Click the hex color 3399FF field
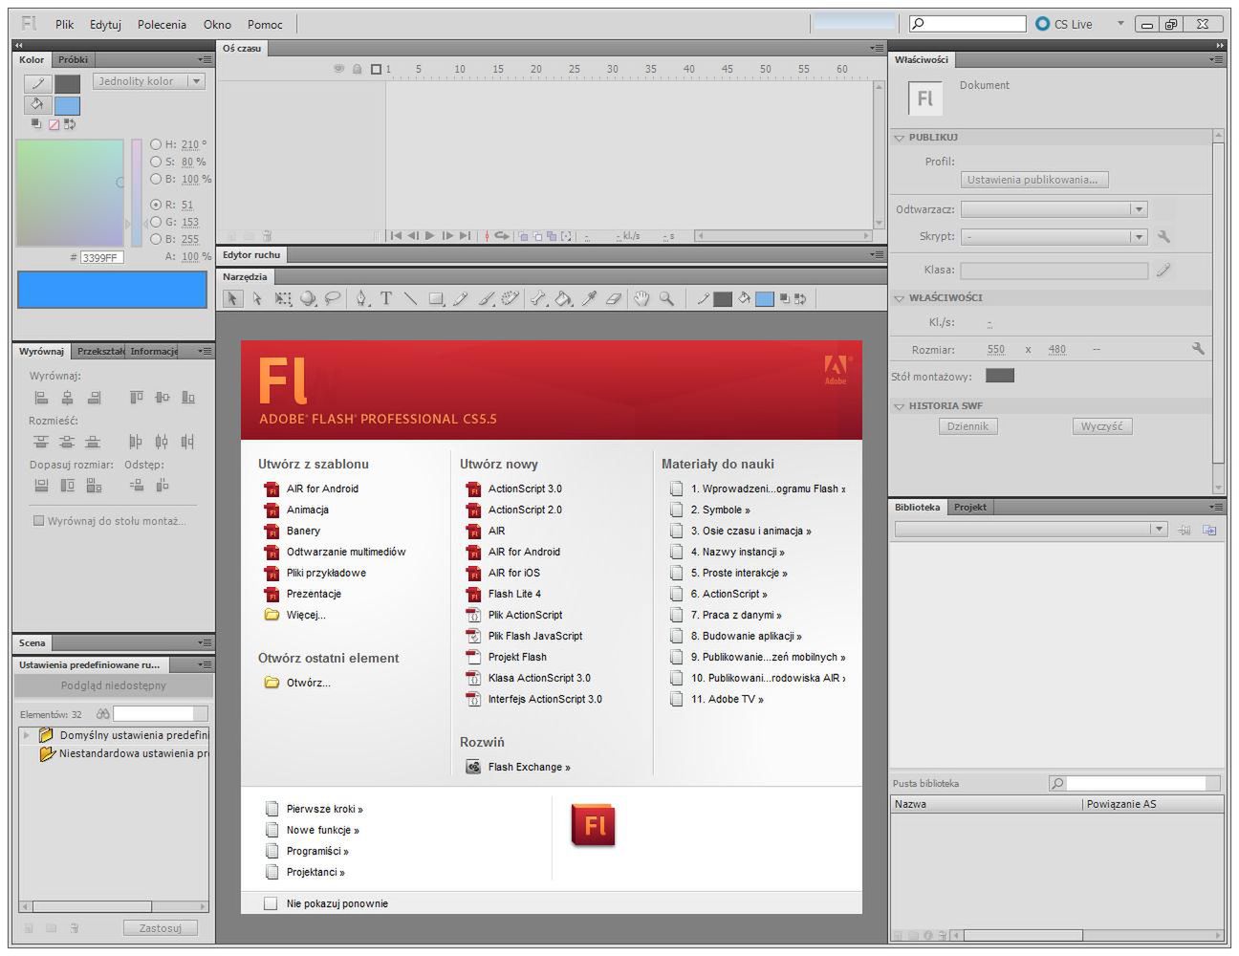The height and width of the screenshot is (956, 1239). pos(101,257)
